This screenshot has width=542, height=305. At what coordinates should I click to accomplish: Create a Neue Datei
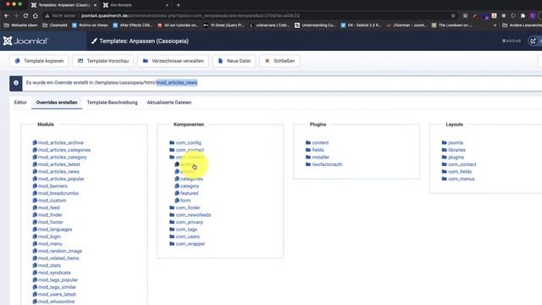(234, 61)
